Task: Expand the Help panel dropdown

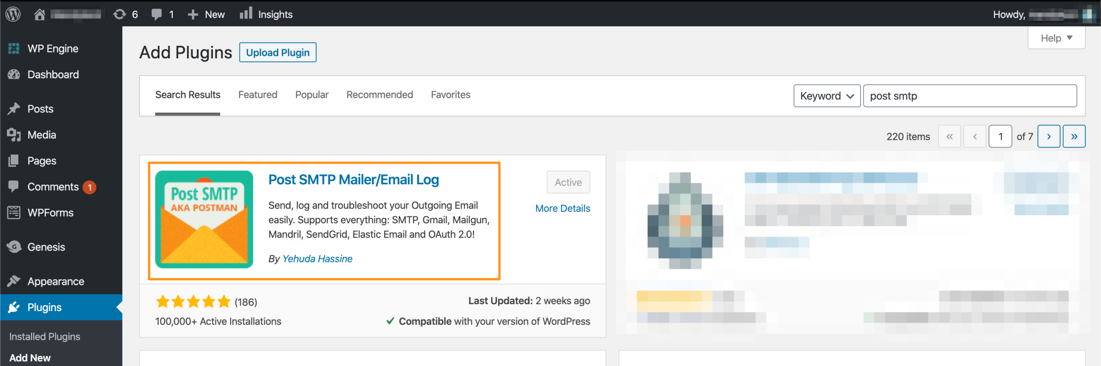Action: pos(1056,38)
